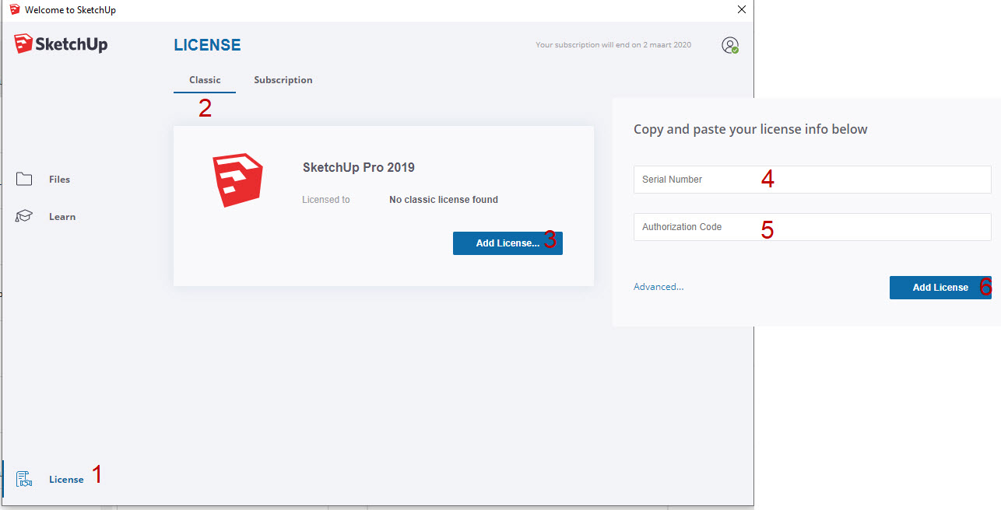Switch to the Subscription tab
1001x510 pixels.
[283, 80]
